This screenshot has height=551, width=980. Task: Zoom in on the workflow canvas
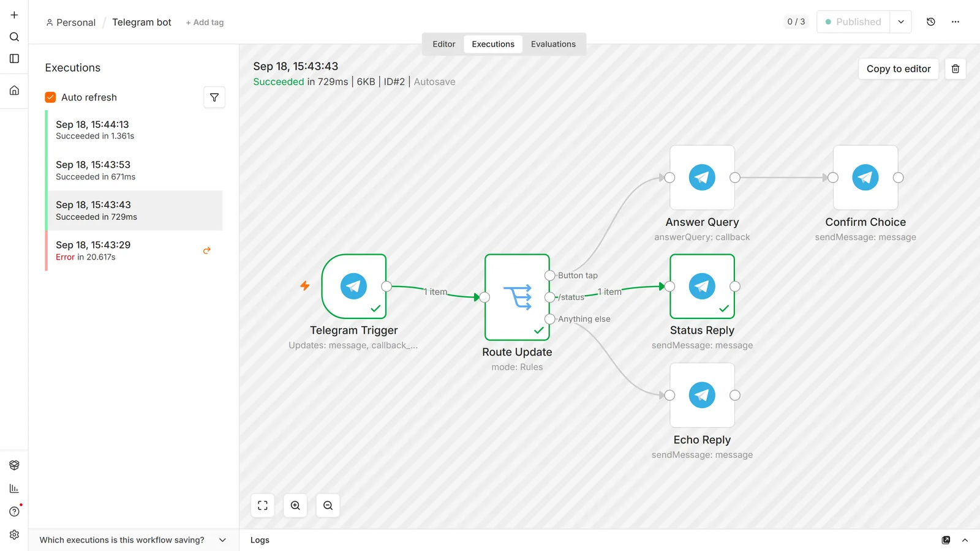[295, 506]
